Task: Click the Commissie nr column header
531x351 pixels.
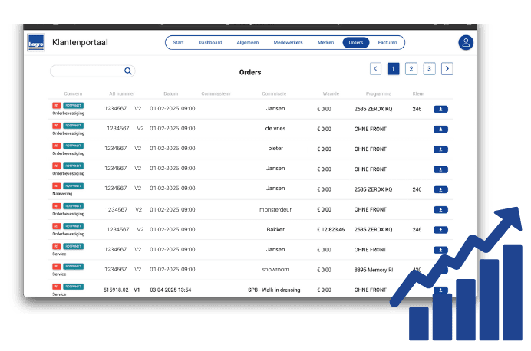Action: click(216, 93)
